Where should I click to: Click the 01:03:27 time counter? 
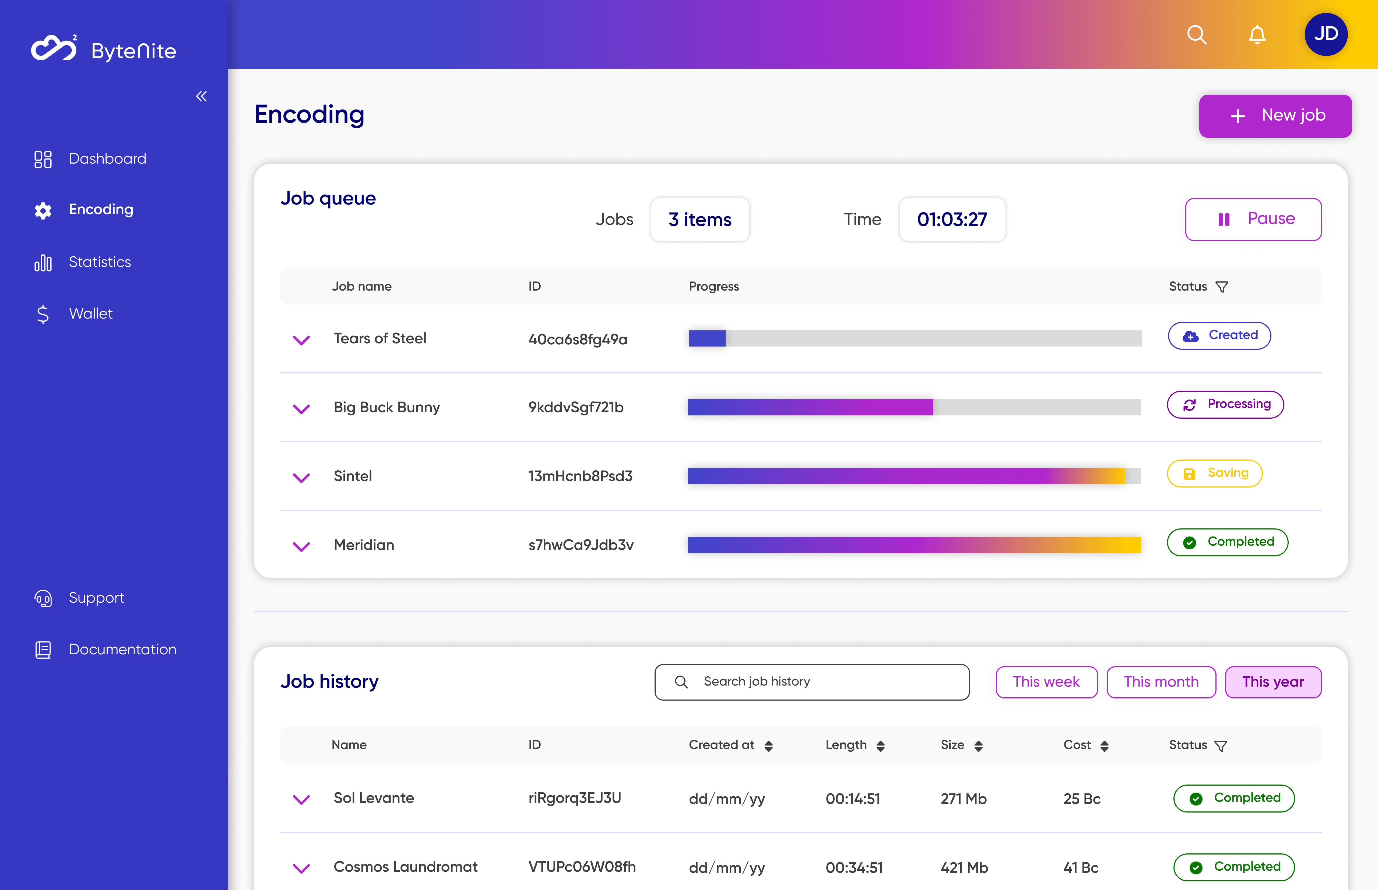[952, 220]
